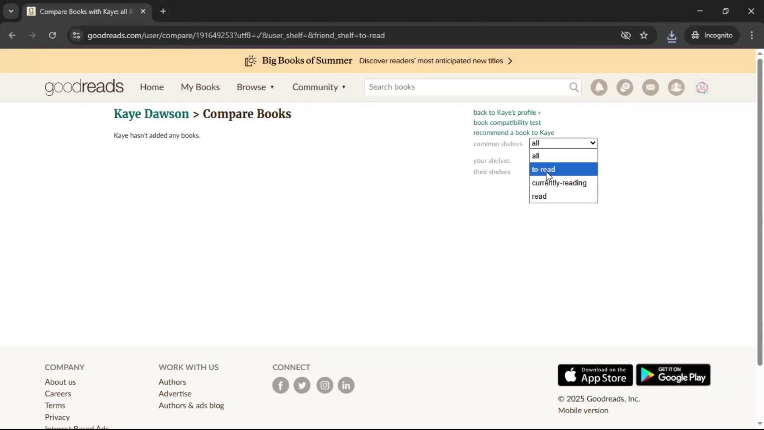Close the Compare Books tab

click(143, 11)
